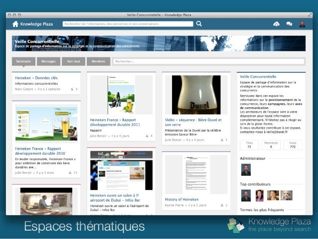Open the cloud upload icon
The image size is (318, 239).
pos(276,24)
